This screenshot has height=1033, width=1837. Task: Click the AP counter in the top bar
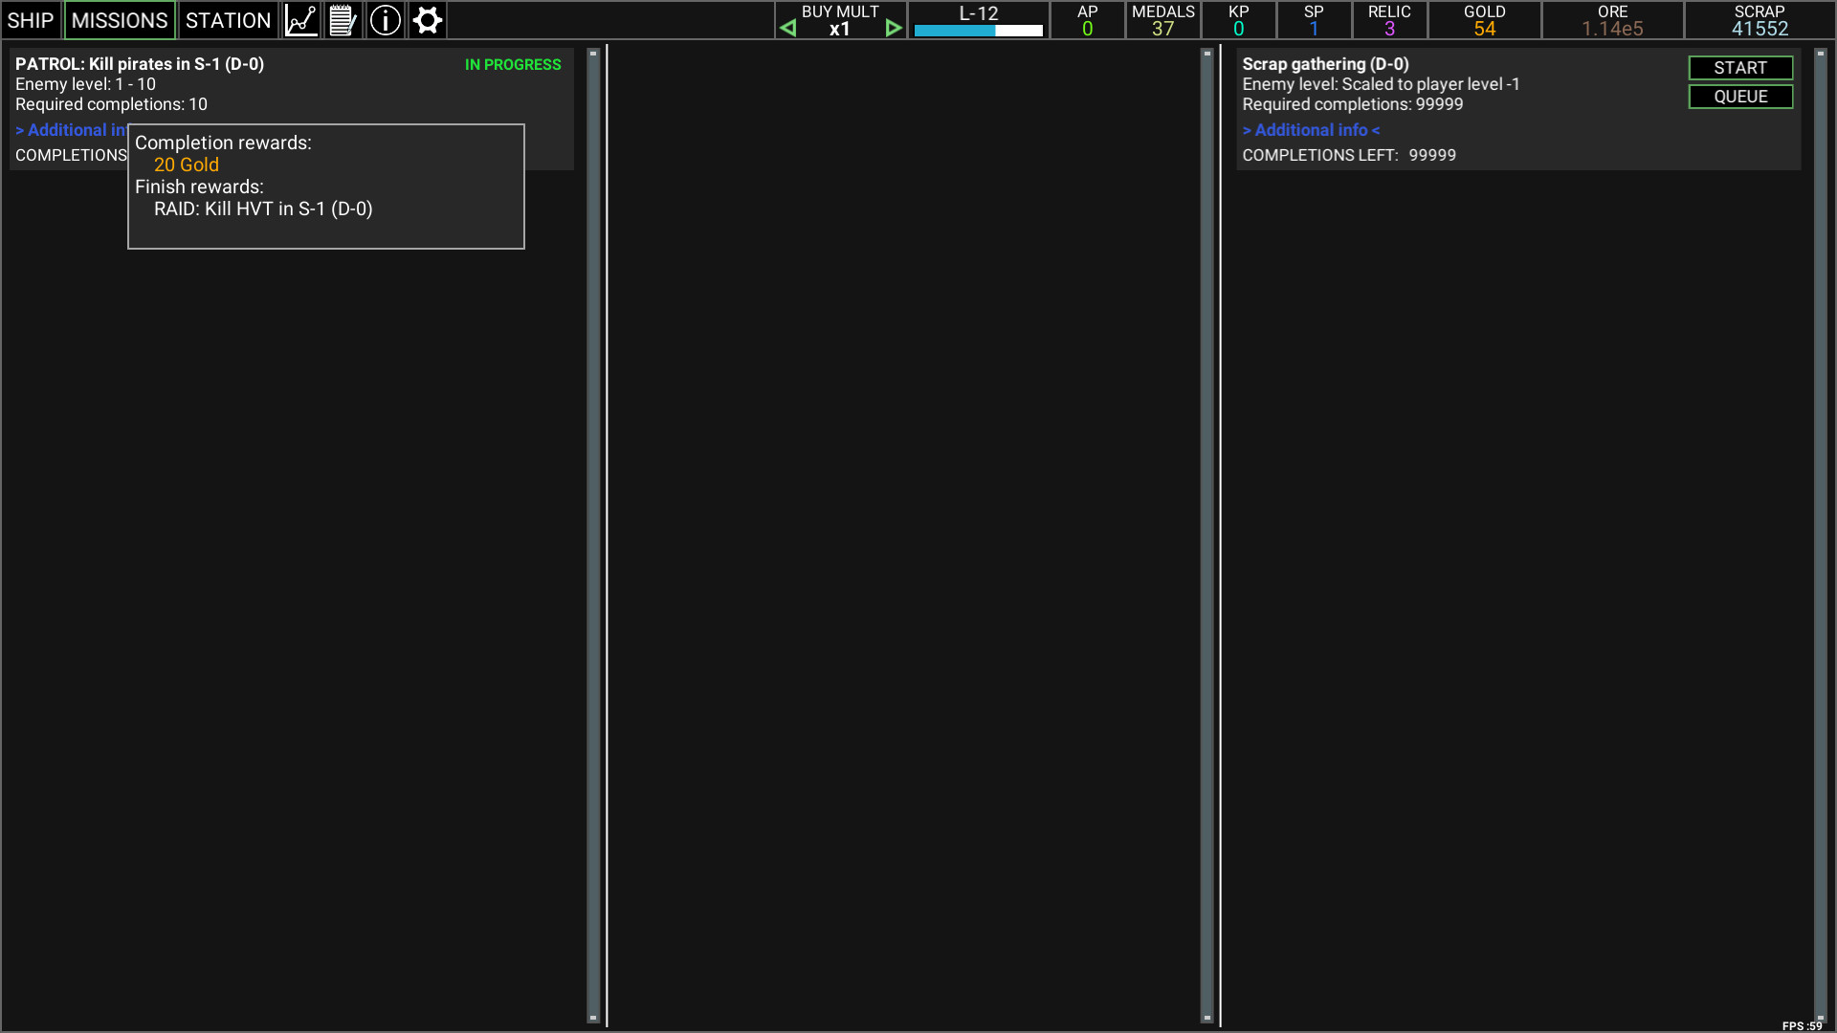pos(1086,20)
